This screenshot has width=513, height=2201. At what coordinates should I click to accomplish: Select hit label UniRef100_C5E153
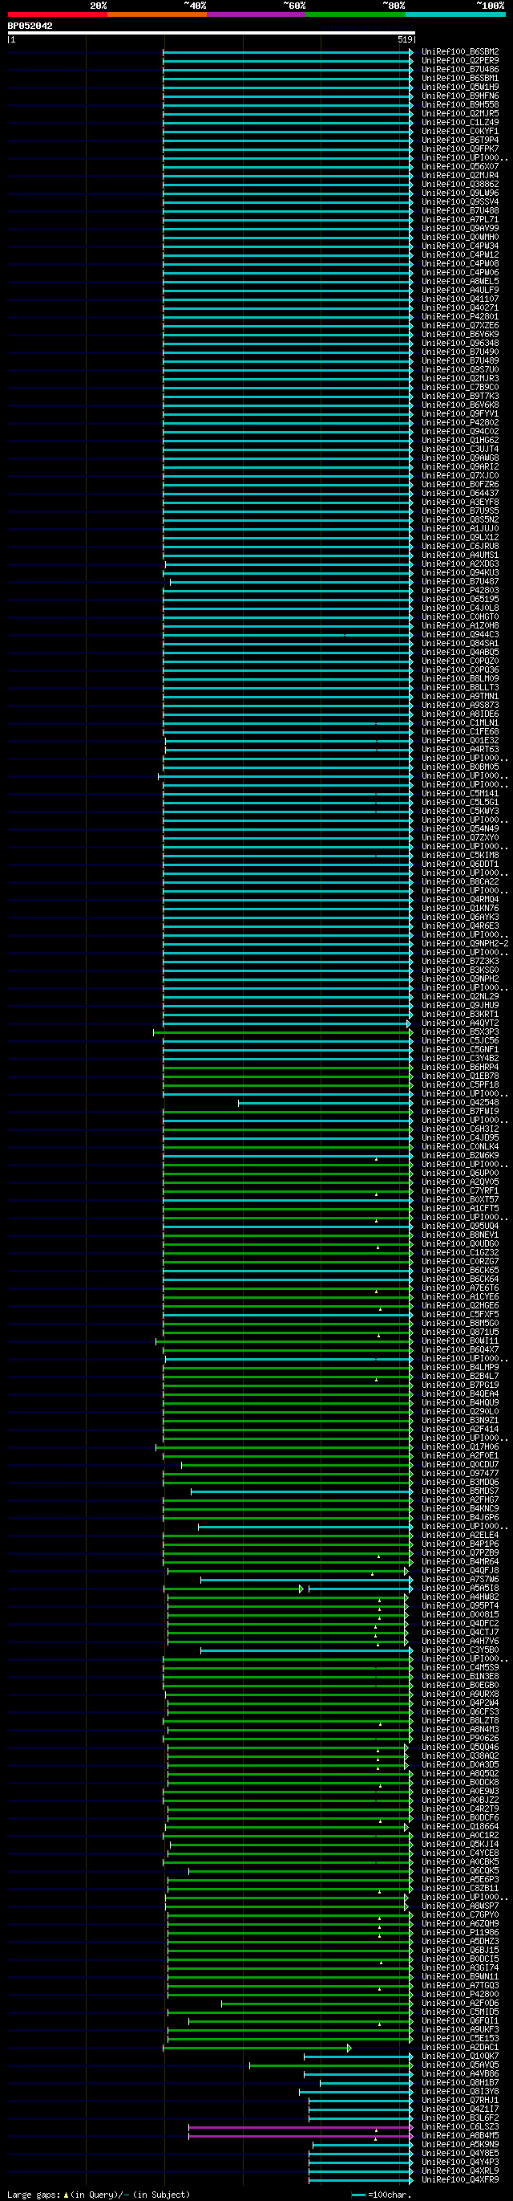[460, 2039]
